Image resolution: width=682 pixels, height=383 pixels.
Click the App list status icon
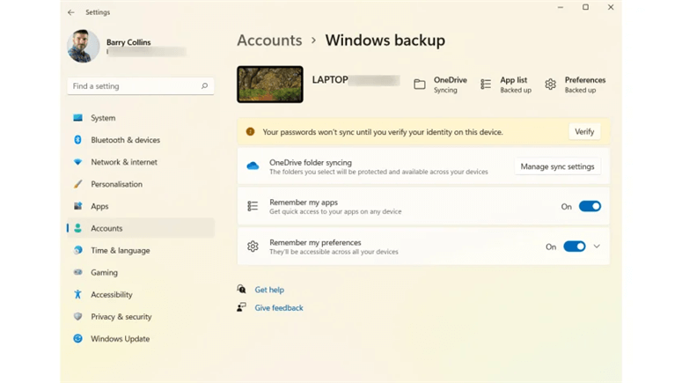click(x=486, y=85)
